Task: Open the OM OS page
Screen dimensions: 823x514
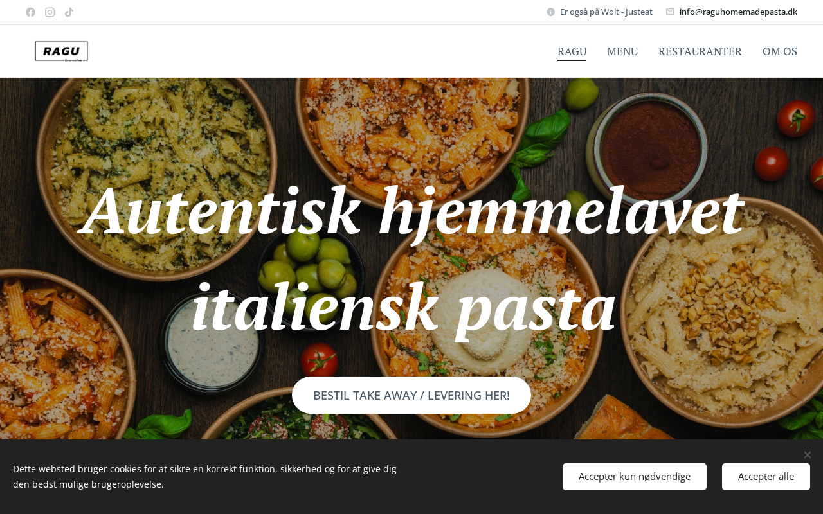Action: (780, 51)
